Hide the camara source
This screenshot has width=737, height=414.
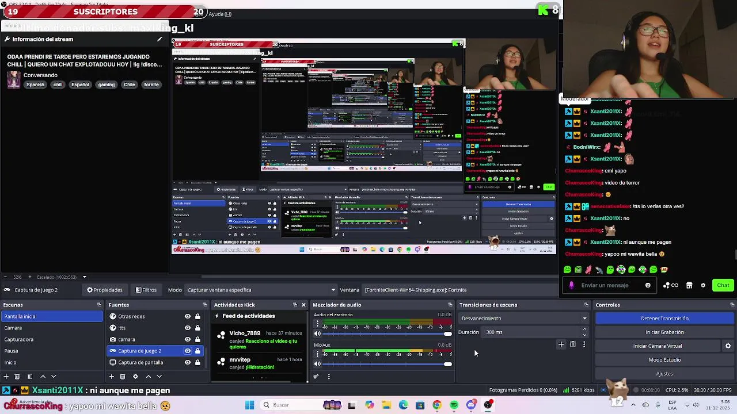pyautogui.click(x=187, y=339)
